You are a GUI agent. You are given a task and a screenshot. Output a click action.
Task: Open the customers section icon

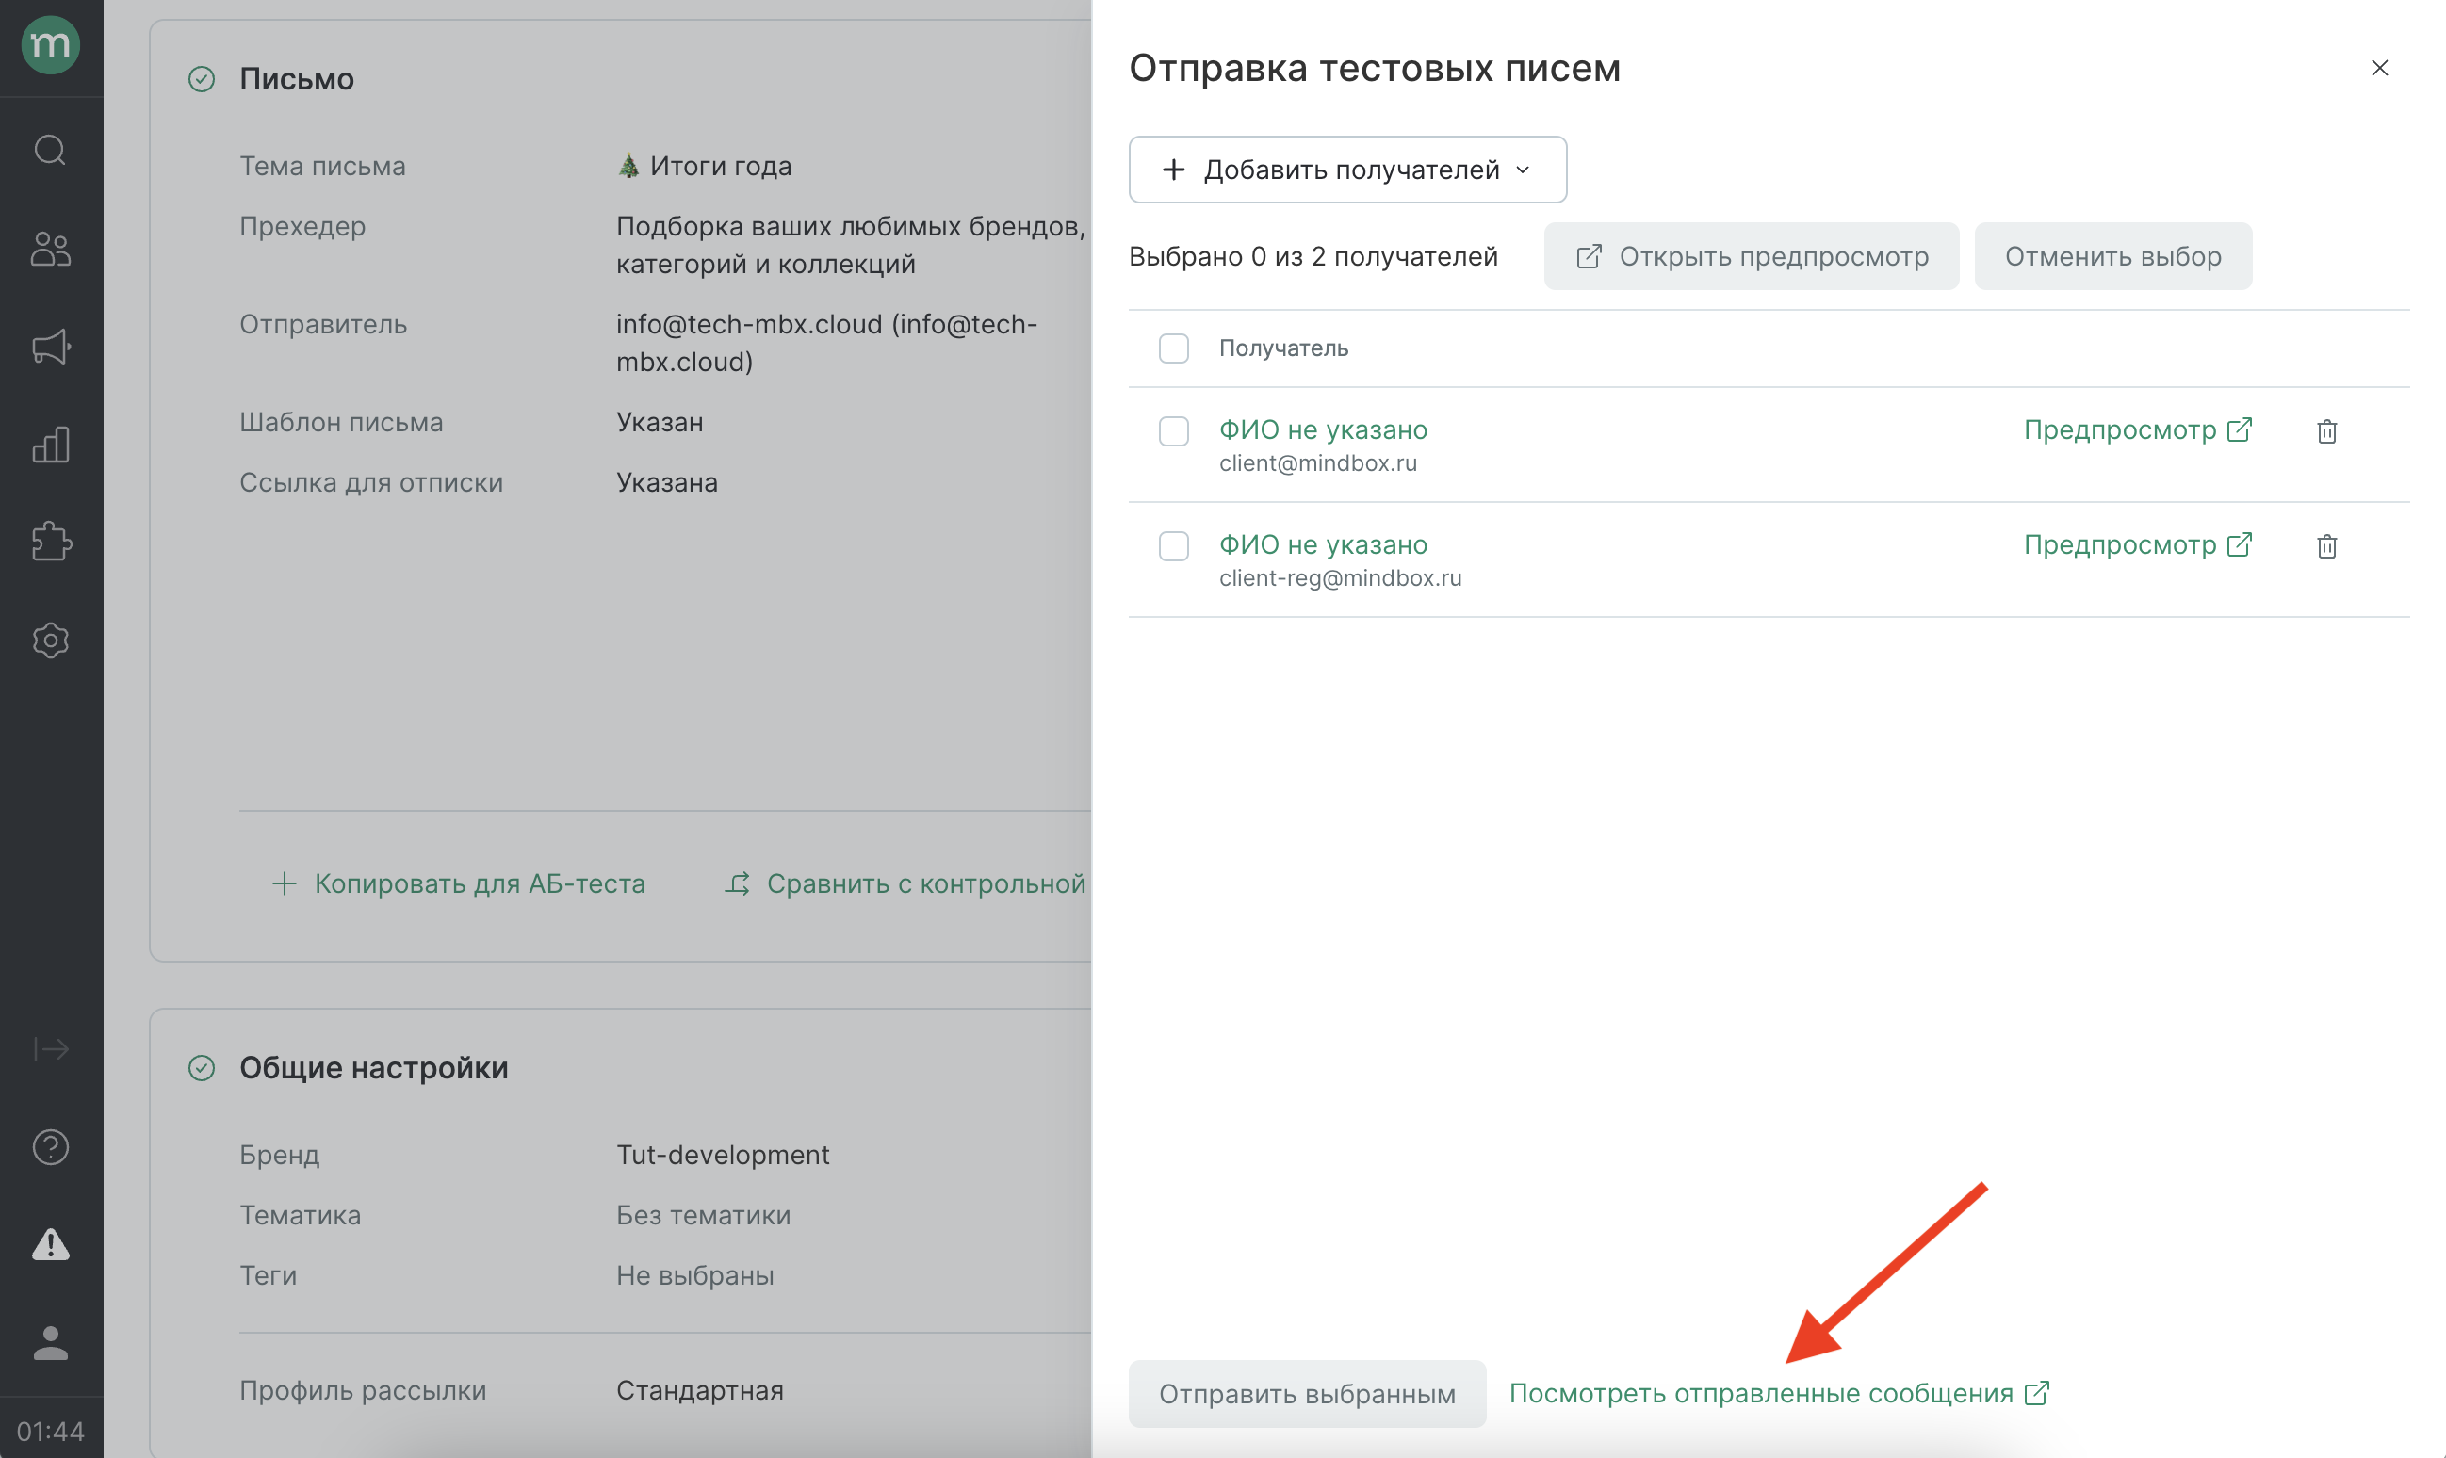(50, 249)
